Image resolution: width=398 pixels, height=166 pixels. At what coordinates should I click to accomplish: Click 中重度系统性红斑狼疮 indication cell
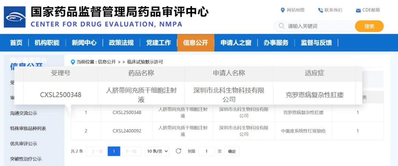coord(303,131)
